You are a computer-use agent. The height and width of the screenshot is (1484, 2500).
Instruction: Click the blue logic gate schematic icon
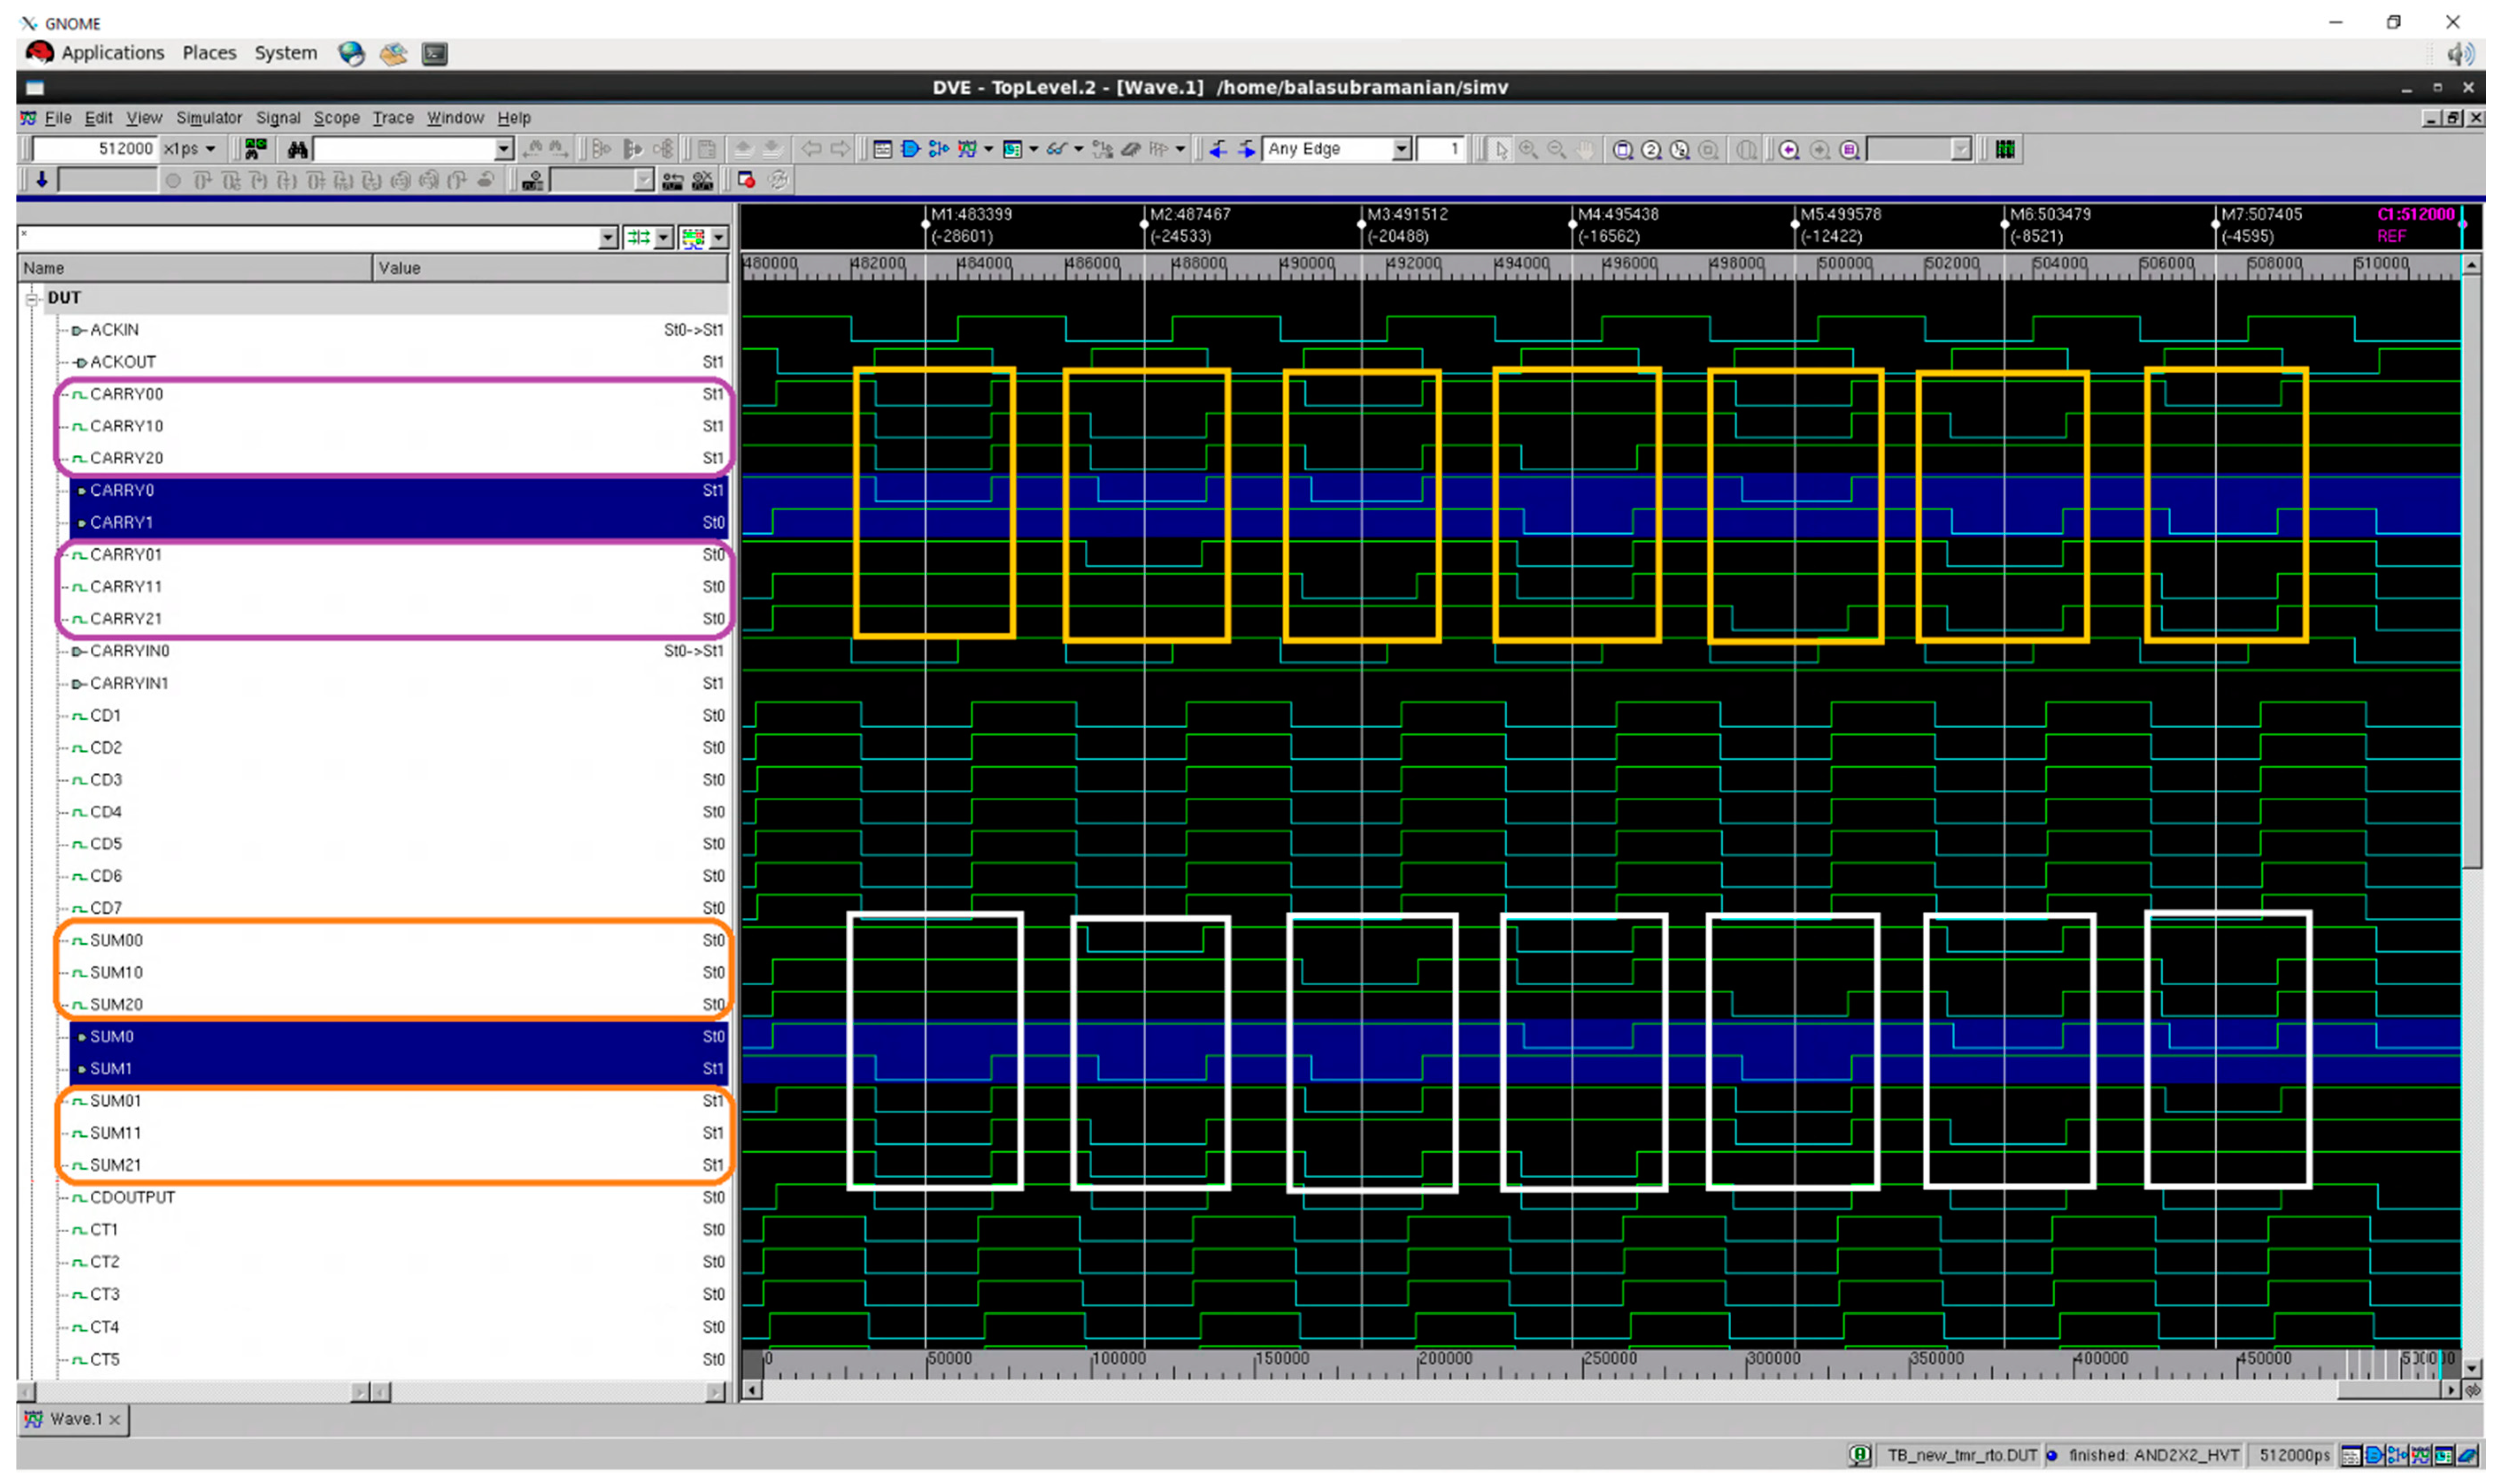point(910,150)
